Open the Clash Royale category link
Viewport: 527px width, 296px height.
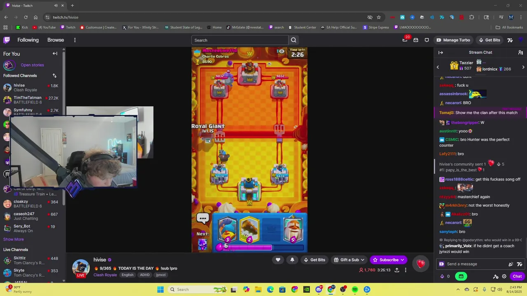(x=105, y=275)
